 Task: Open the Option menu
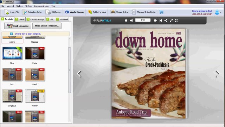[20, 6]
